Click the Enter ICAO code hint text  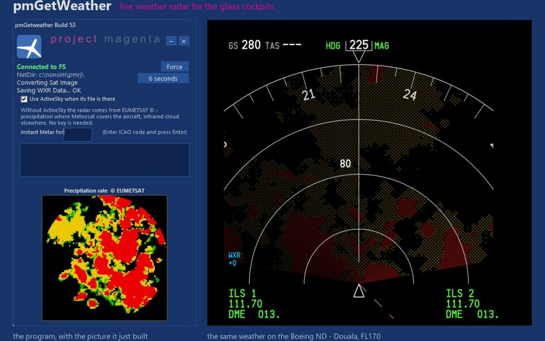(145, 132)
